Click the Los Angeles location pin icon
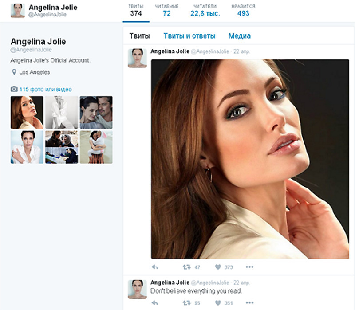Image resolution: width=355 pixels, height=310 pixels. click(x=14, y=72)
